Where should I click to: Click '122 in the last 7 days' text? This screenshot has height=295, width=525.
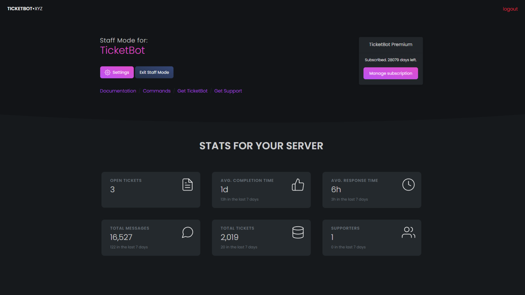[129, 247]
